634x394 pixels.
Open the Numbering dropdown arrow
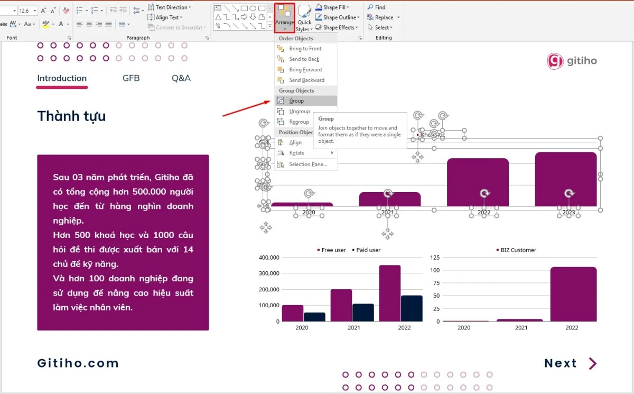tap(101, 11)
